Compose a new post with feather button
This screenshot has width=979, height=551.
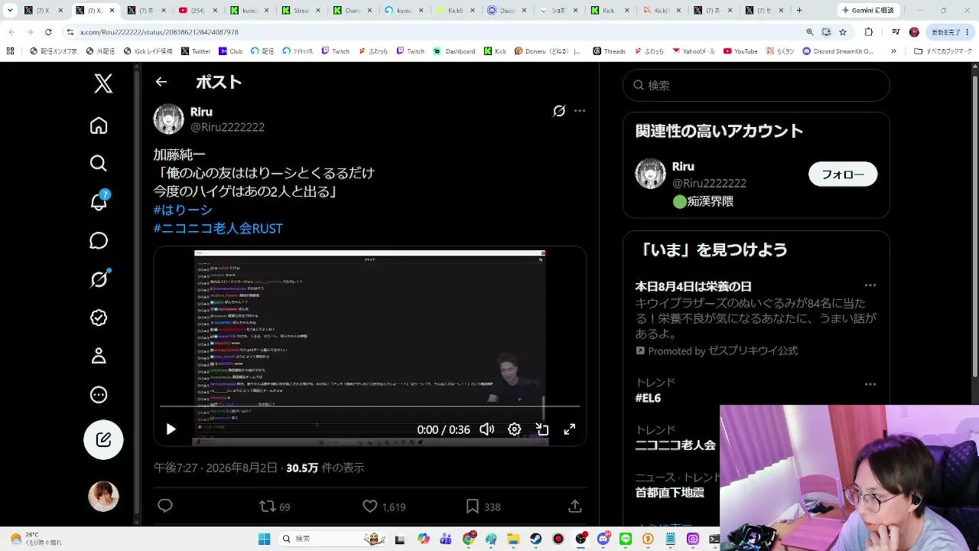click(103, 440)
